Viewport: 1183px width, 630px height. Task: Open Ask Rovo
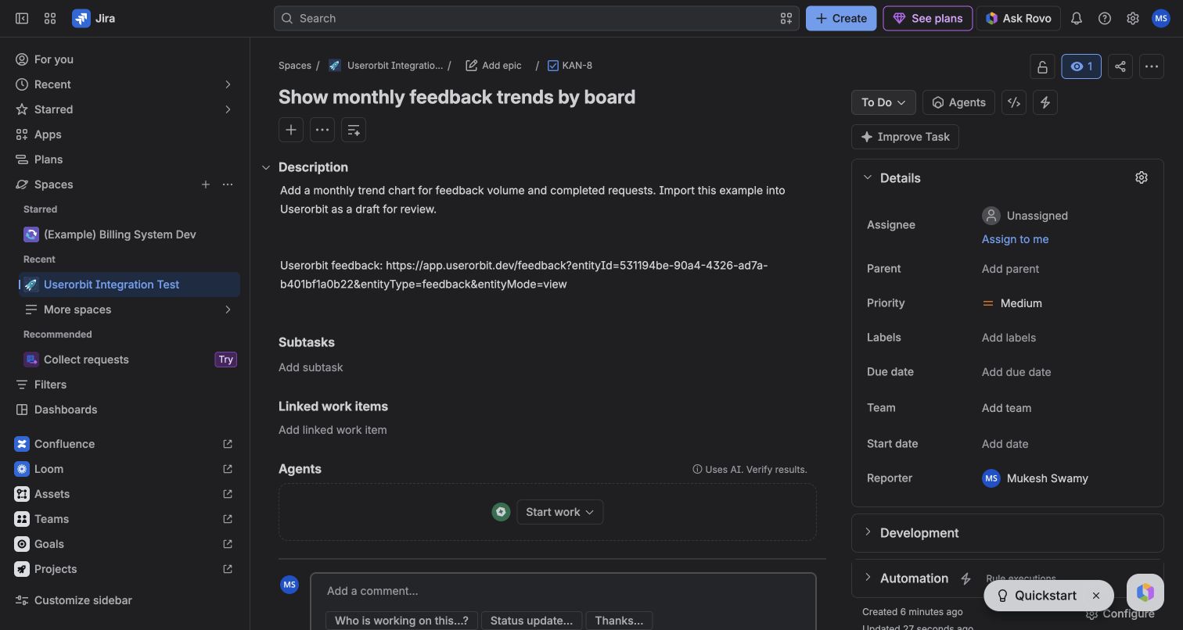coord(1019,18)
